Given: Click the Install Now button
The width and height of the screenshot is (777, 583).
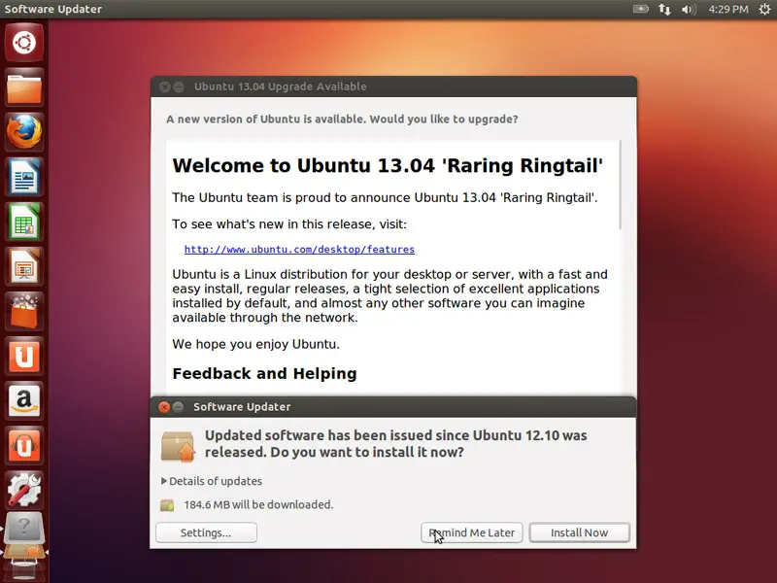Looking at the screenshot, I should [x=579, y=532].
